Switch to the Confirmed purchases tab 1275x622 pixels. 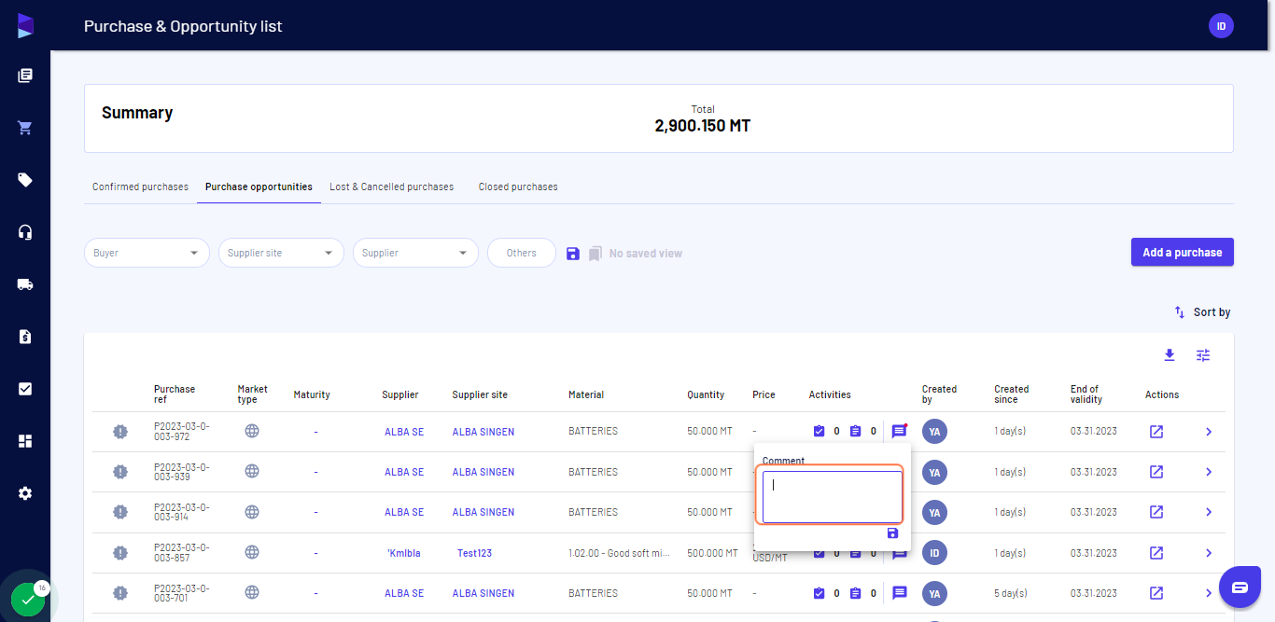point(140,187)
